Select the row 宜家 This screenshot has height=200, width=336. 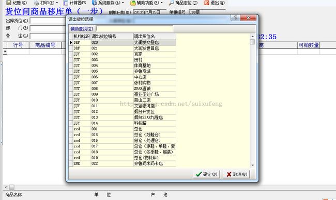point(123,54)
